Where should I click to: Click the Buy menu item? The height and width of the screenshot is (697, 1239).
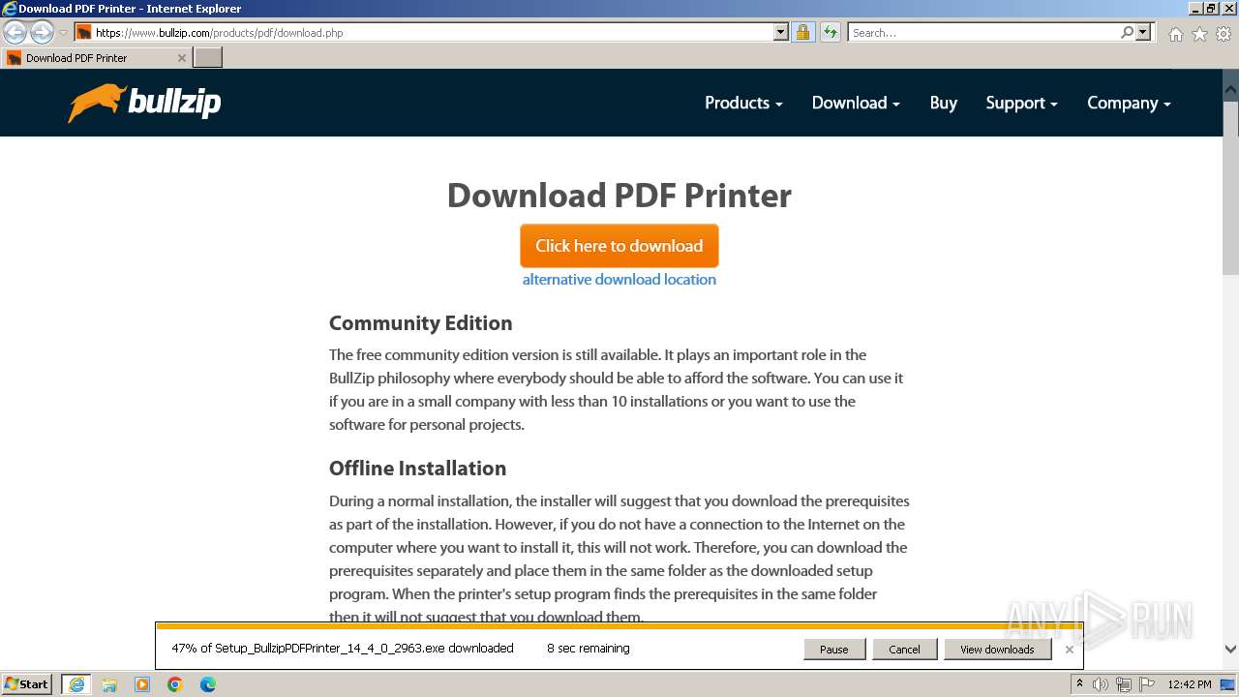coord(943,103)
